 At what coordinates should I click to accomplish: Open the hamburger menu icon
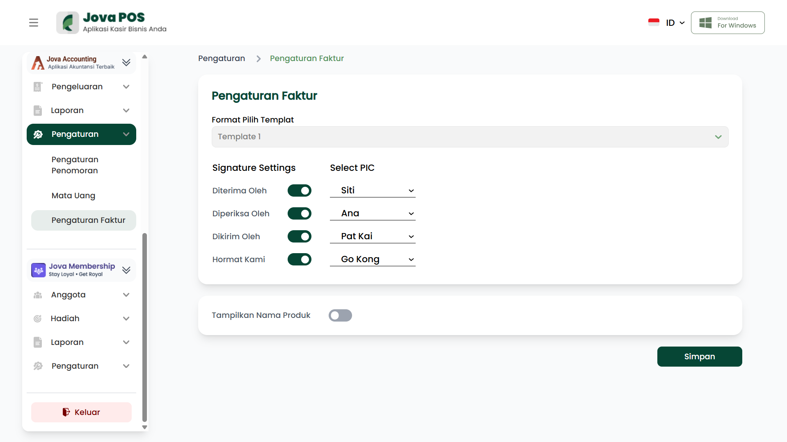(34, 23)
